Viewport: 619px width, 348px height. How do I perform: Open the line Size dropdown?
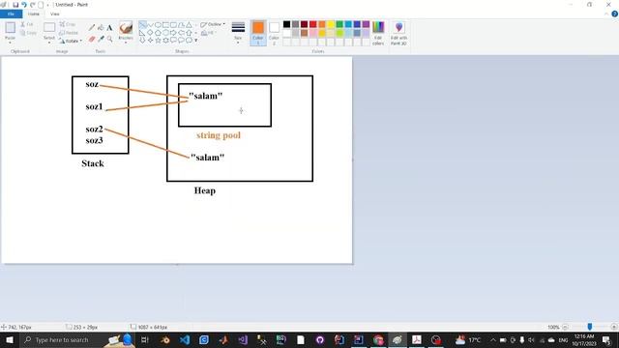pos(238,33)
